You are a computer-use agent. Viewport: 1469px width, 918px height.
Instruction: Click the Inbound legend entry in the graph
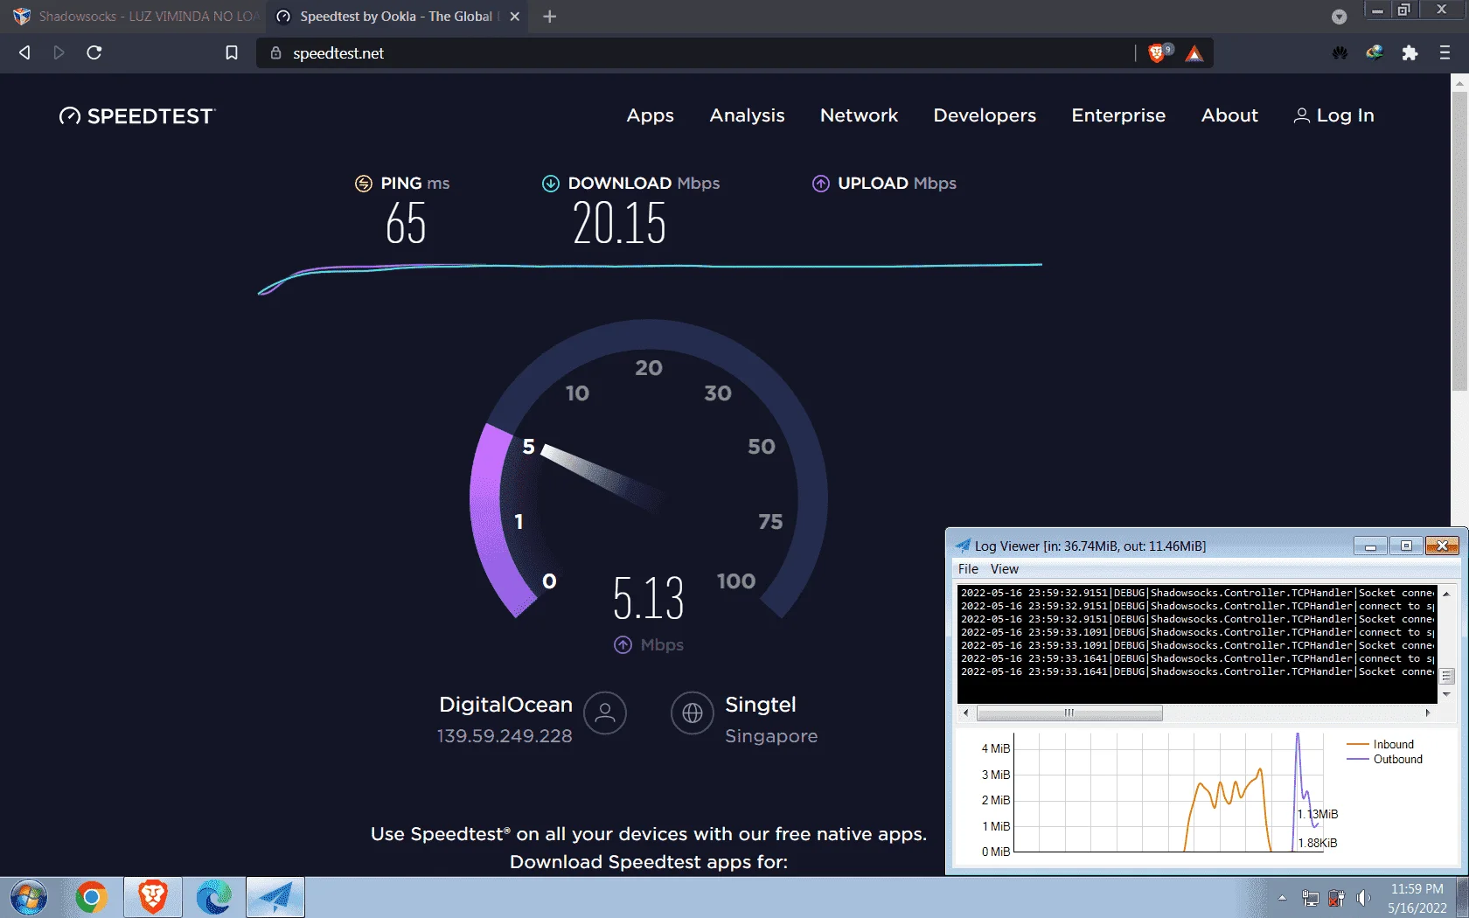pyautogui.click(x=1381, y=745)
